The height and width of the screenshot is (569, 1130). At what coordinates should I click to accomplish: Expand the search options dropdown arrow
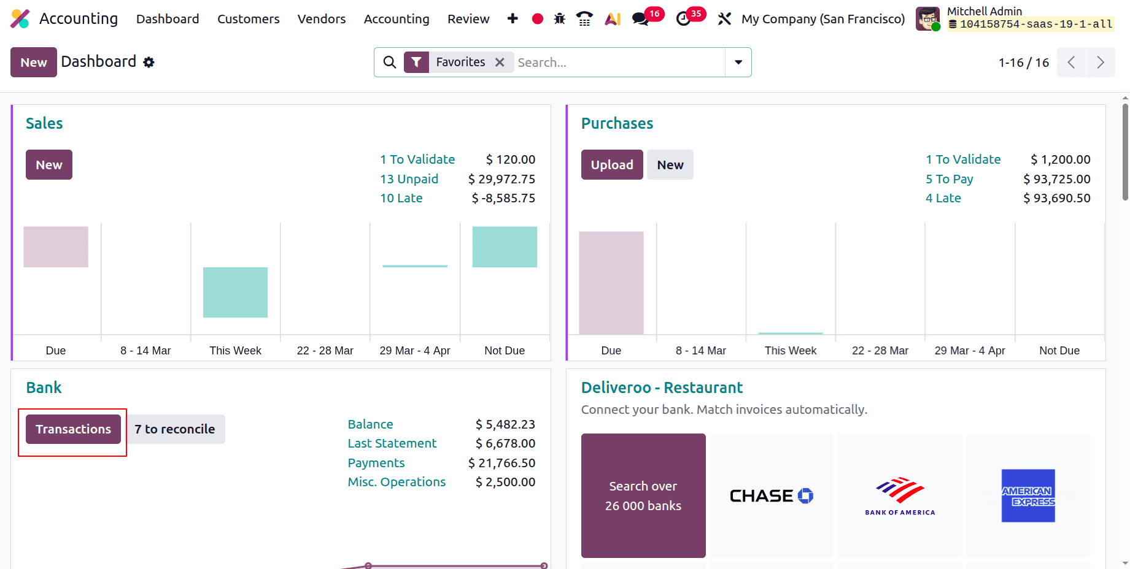738,62
